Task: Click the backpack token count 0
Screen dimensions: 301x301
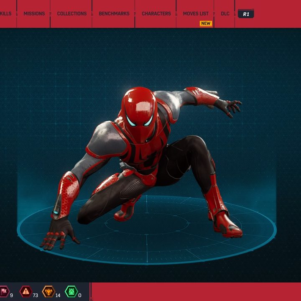Action: [x=80, y=295]
